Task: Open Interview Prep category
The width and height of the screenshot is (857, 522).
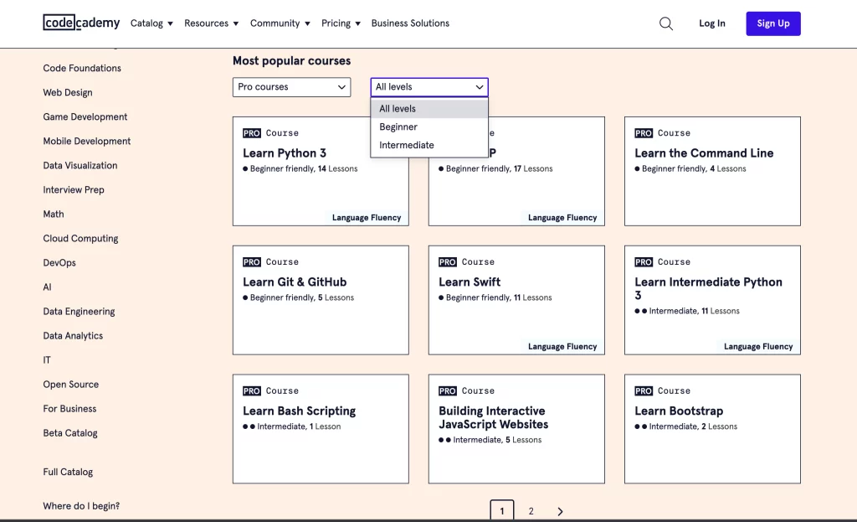Action: pyautogui.click(x=74, y=190)
